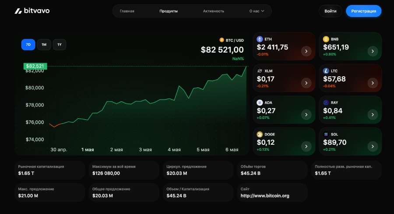Image resolution: width=394 pixels, height=214 pixels.
Task: Open the http://www.bitcoin.org link
Action: click(265, 196)
